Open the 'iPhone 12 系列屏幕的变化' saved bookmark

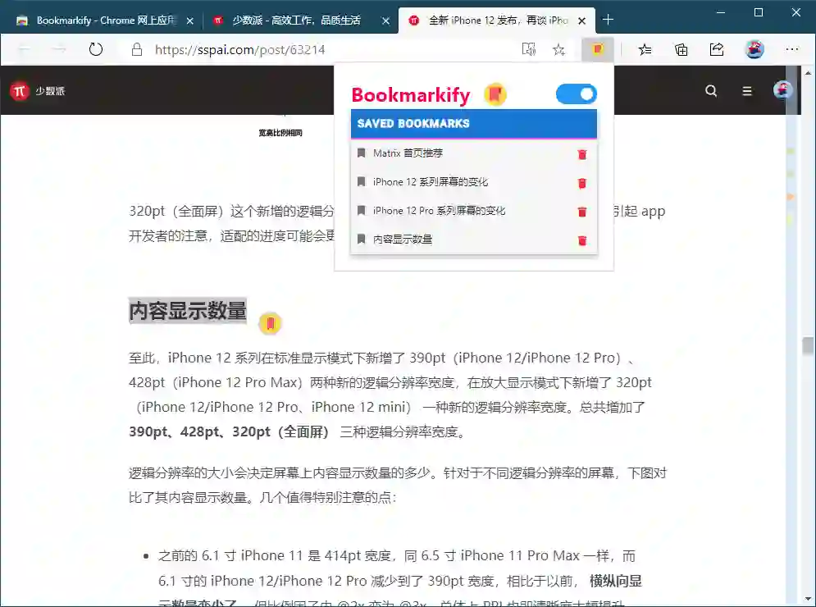click(431, 181)
